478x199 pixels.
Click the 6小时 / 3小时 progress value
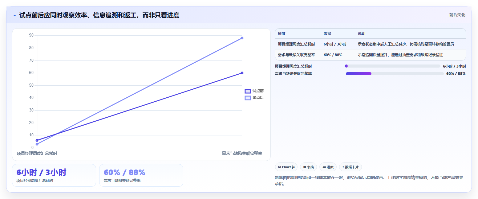click(454, 66)
